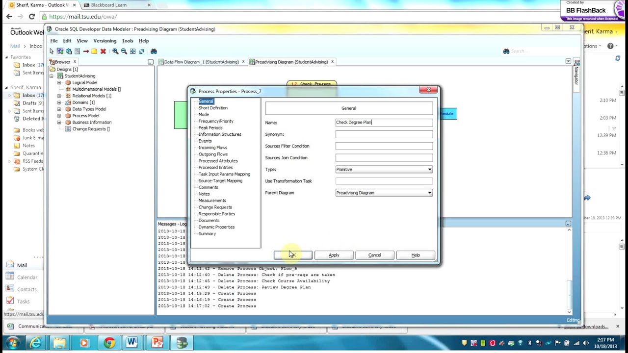
Task: Choose the New Process toolbar icon
Action: click(x=60, y=51)
